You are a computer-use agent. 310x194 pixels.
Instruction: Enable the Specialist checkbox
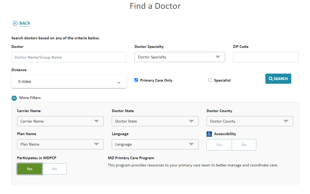pos(210,80)
